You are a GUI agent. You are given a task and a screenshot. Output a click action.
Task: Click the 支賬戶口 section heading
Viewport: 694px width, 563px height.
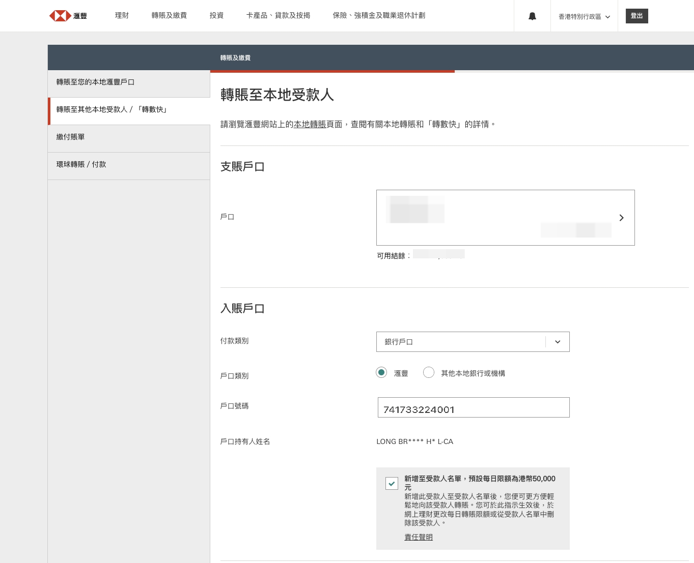tap(242, 167)
